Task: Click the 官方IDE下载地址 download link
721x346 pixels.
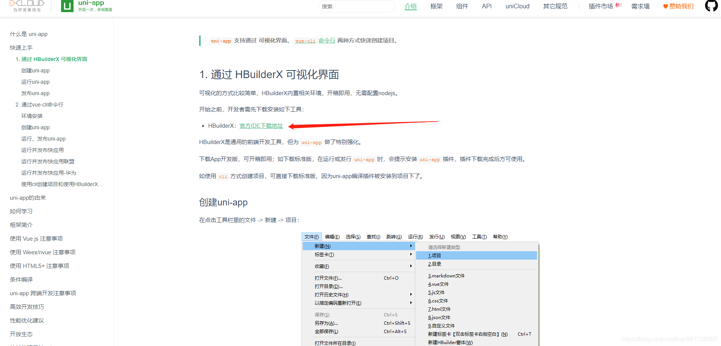Action: coord(261,126)
